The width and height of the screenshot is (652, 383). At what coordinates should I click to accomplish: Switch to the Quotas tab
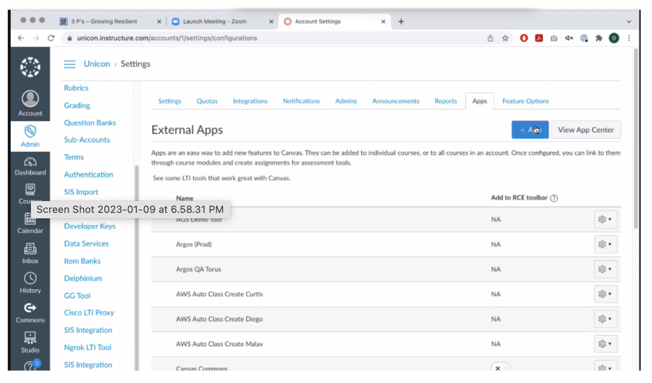[207, 101]
